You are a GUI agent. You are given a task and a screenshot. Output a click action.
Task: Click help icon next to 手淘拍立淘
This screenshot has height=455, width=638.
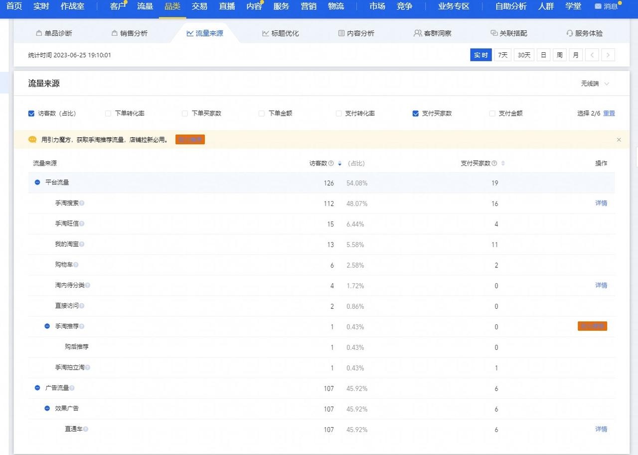click(x=88, y=367)
